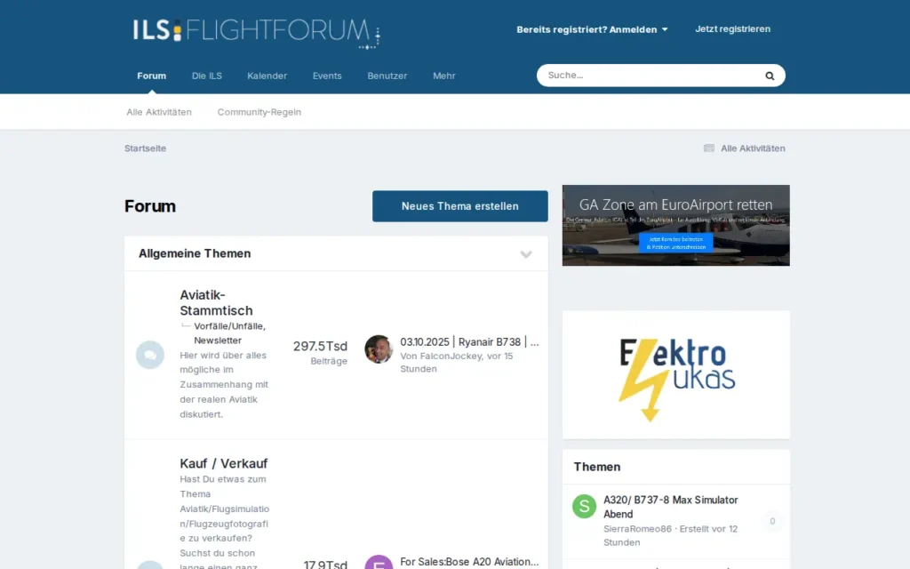
Task: Go to the Startseite breadcrumb
Action: coord(145,148)
